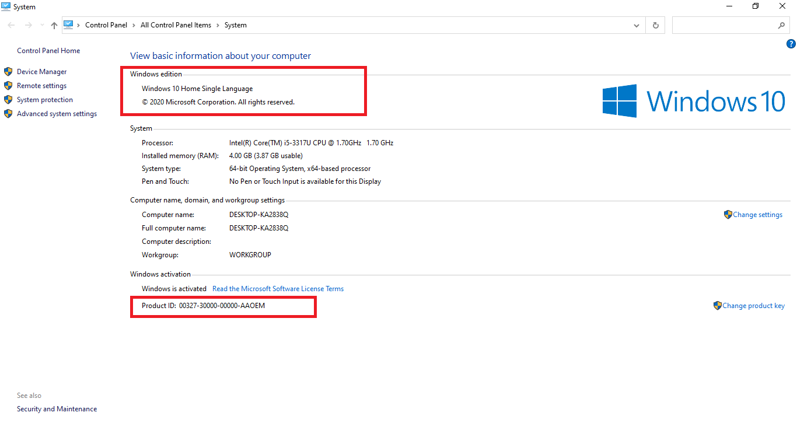
Task: Click the WORKGROUP value
Action: click(x=250, y=255)
